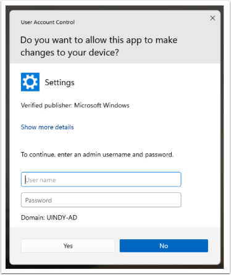Decline with the No button
Image resolution: width=231 pixels, height=275 pixels.
164,245
